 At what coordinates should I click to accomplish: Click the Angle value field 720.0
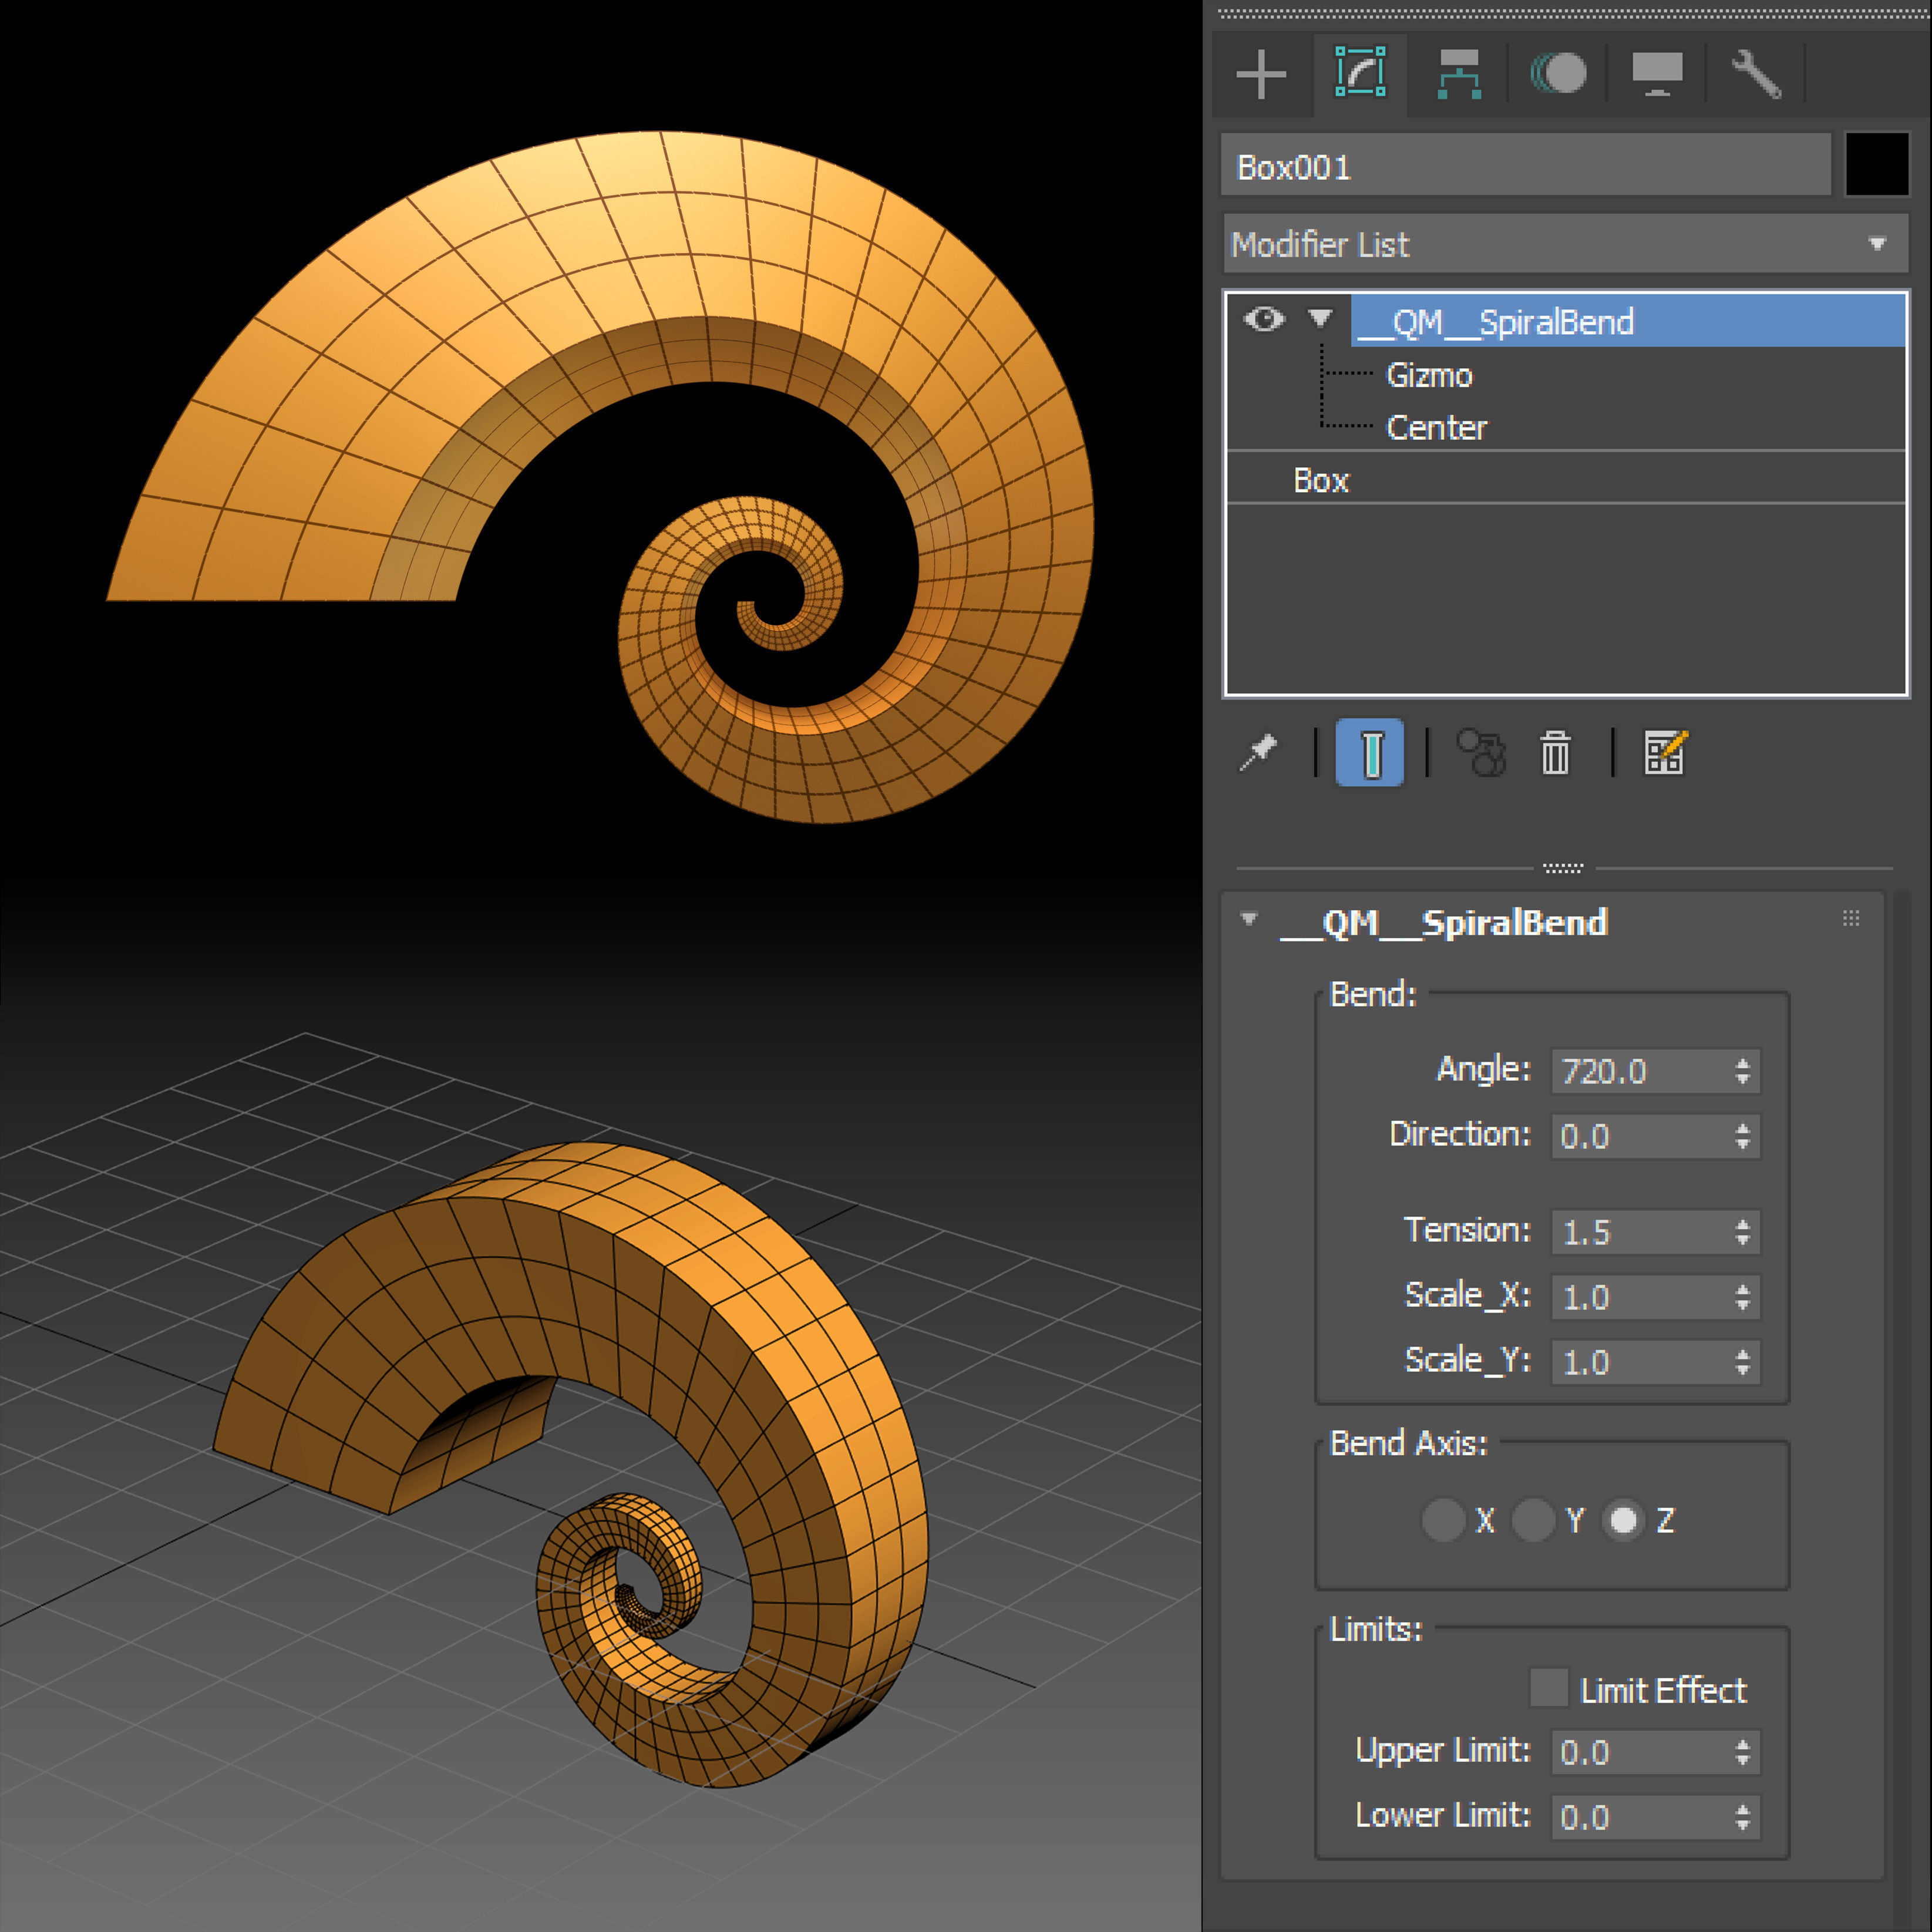tap(1641, 1071)
